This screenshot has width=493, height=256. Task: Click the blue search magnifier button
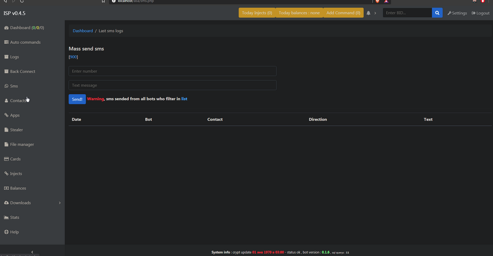pyautogui.click(x=437, y=13)
